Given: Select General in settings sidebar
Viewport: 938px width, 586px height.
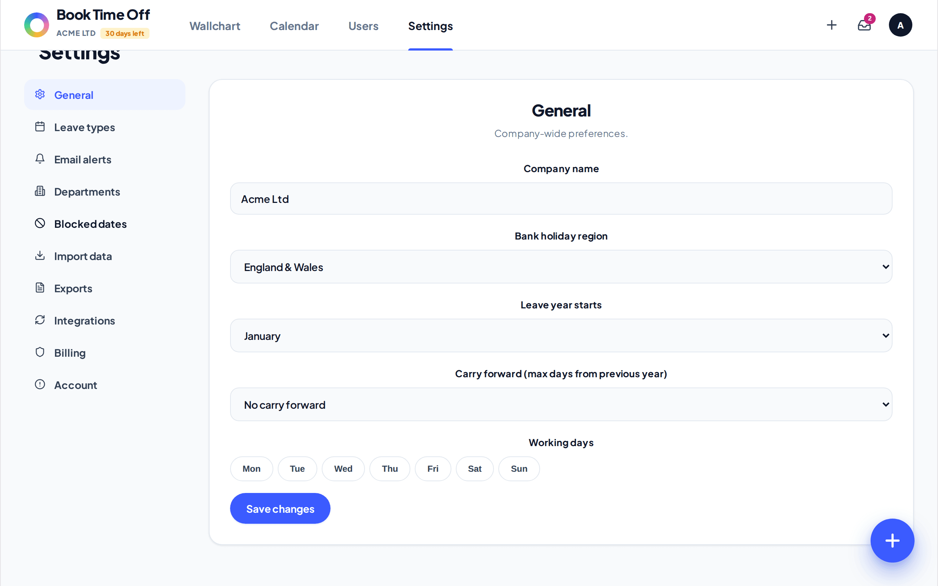Looking at the screenshot, I should 105,94.
